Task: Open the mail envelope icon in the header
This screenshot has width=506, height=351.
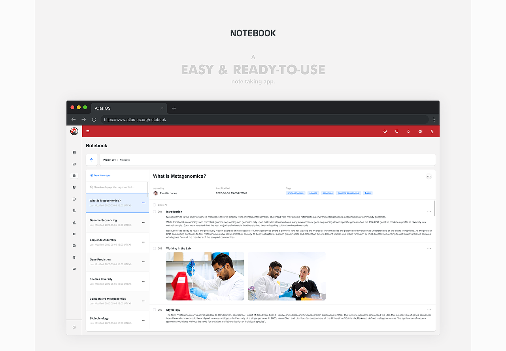Action: point(420,131)
